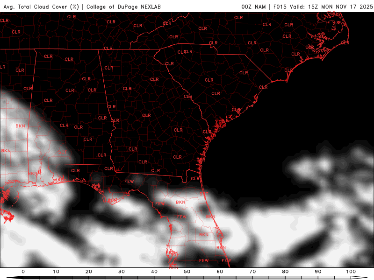Click the "College of DuPage NEXLAB" text

(123, 7)
